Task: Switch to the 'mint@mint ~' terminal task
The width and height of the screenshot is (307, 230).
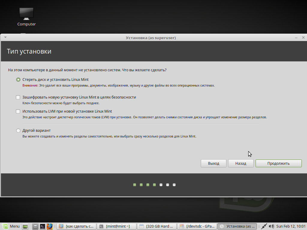Action: pos(117,226)
